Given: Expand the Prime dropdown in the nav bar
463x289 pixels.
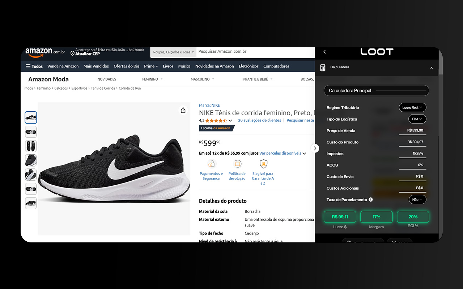Looking at the screenshot, I should coord(151,66).
